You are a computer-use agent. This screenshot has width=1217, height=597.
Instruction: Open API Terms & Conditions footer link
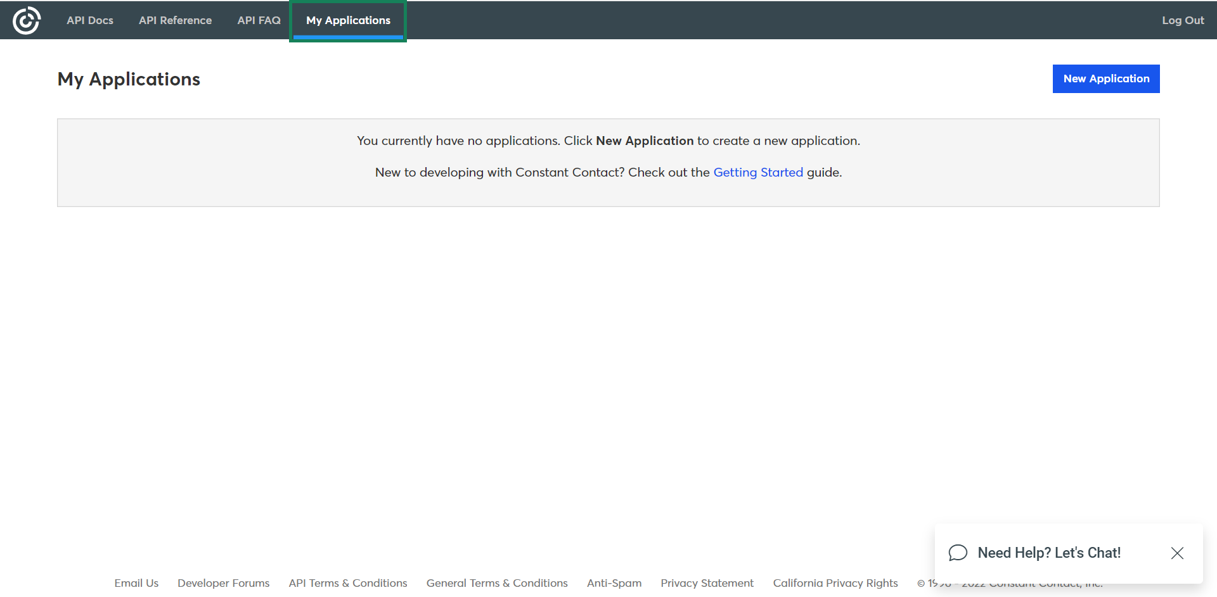pyautogui.click(x=347, y=583)
